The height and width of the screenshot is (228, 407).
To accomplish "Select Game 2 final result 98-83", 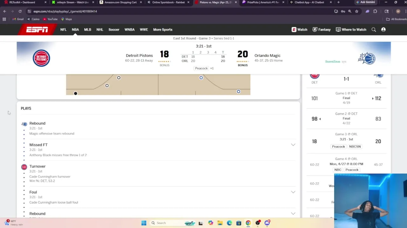I will click(346, 119).
